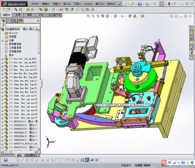The width and height of the screenshot is (195, 168).
Task: Click the Exploded View icon
Action: (72, 9)
